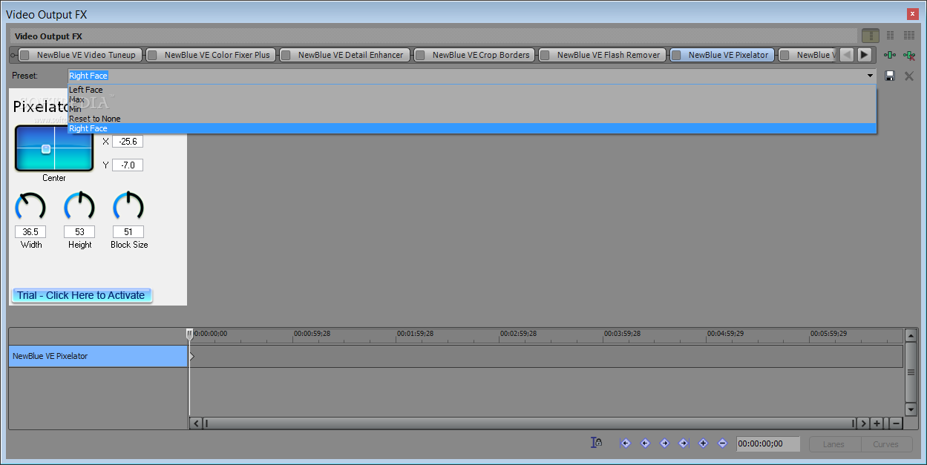This screenshot has height=465, width=927.
Task: Open the Plug-In Chain editor icon
Action: coord(889,55)
